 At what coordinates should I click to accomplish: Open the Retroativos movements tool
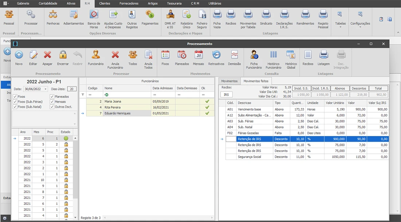[216, 55]
